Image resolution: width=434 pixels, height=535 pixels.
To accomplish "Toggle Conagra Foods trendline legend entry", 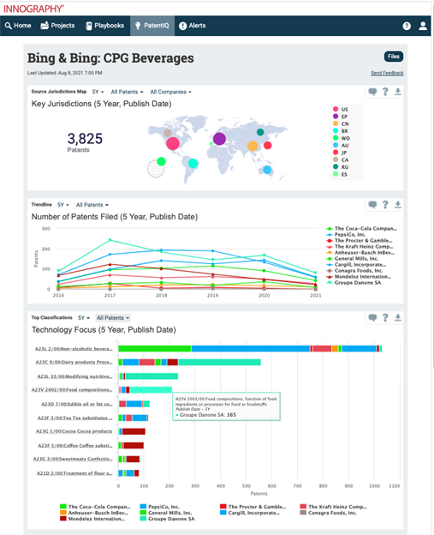I will tap(354, 270).
